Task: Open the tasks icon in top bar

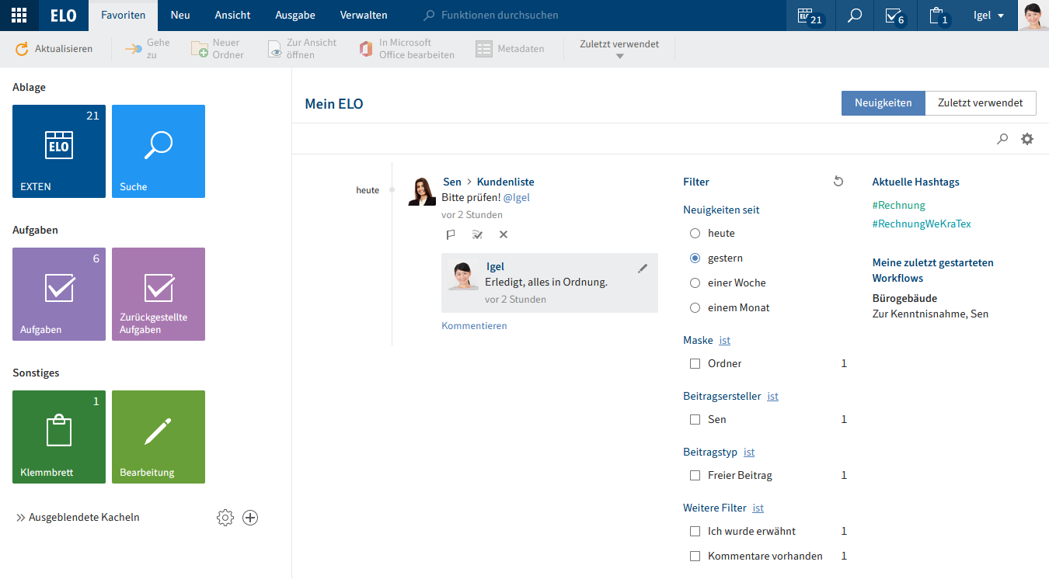Action: click(894, 16)
